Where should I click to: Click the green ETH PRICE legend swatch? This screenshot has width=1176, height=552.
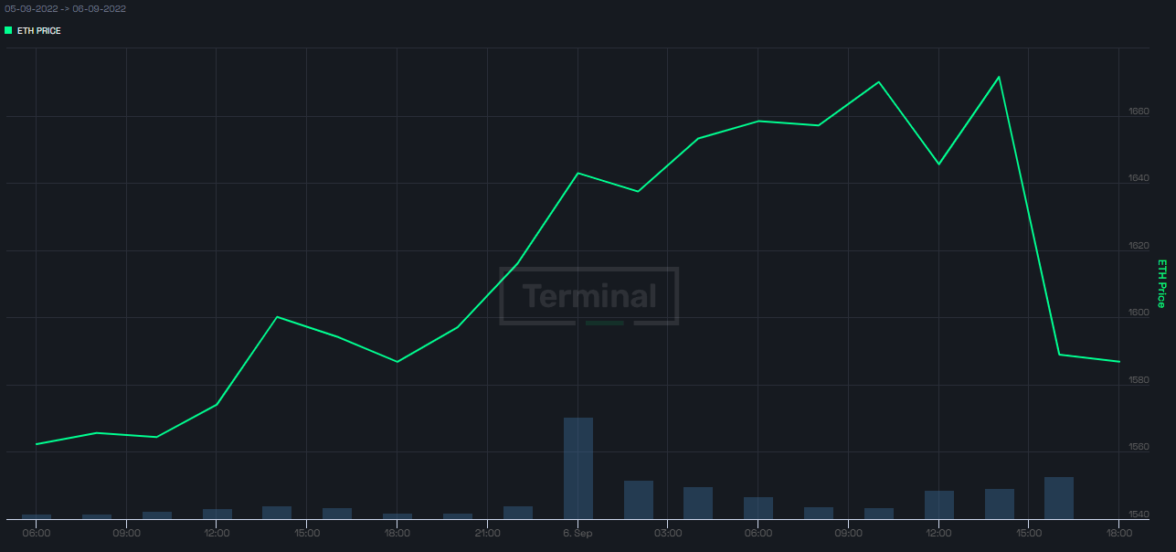tap(8, 30)
